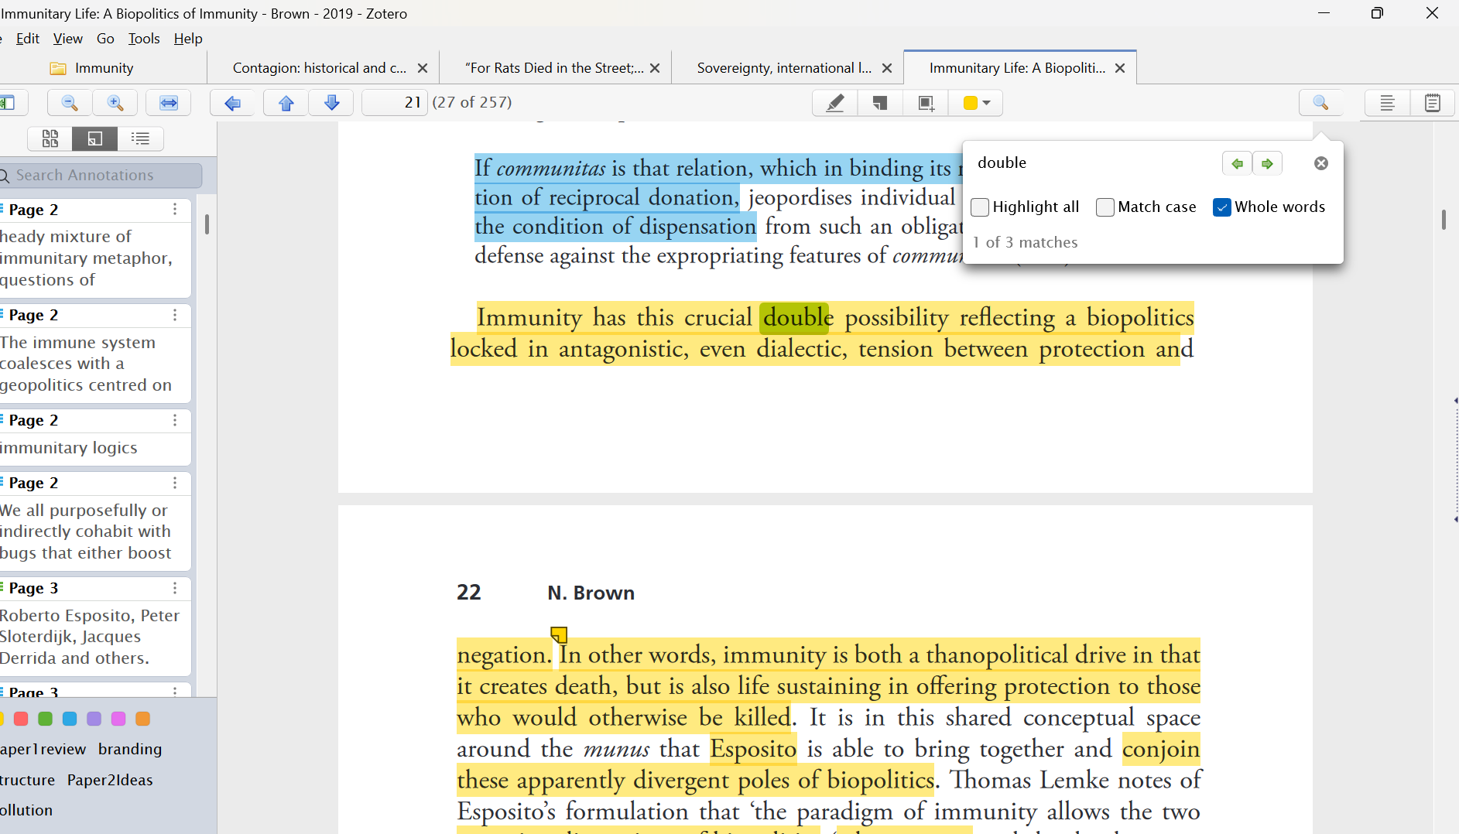Select the area selection tool

pyautogui.click(x=926, y=103)
